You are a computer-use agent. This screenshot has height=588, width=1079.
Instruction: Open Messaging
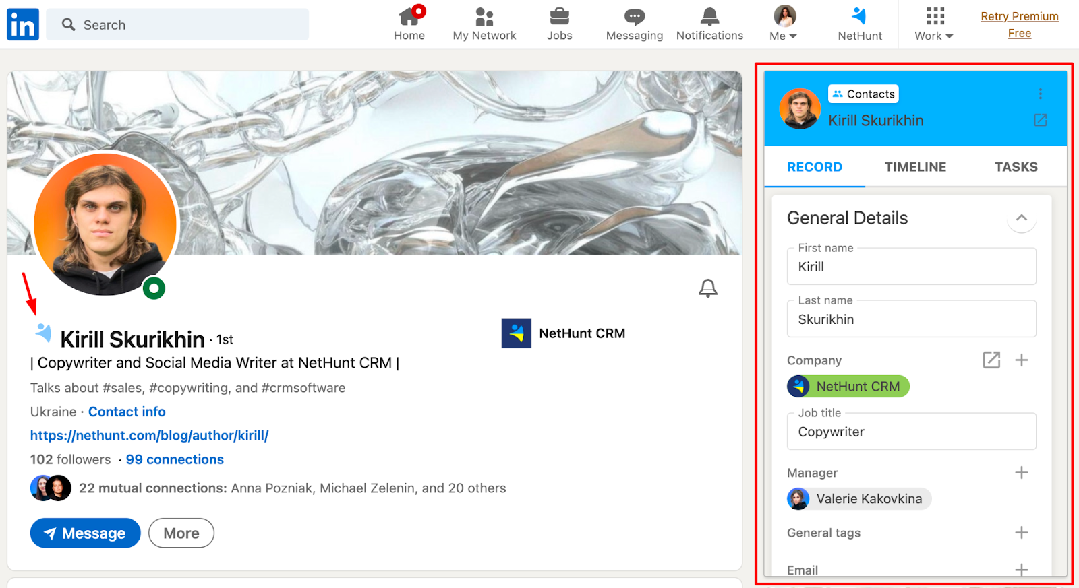pos(634,24)
